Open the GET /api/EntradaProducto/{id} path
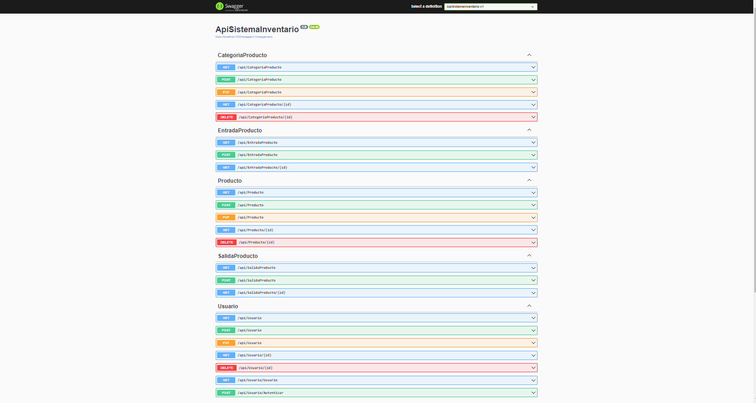 click(262, 168)
